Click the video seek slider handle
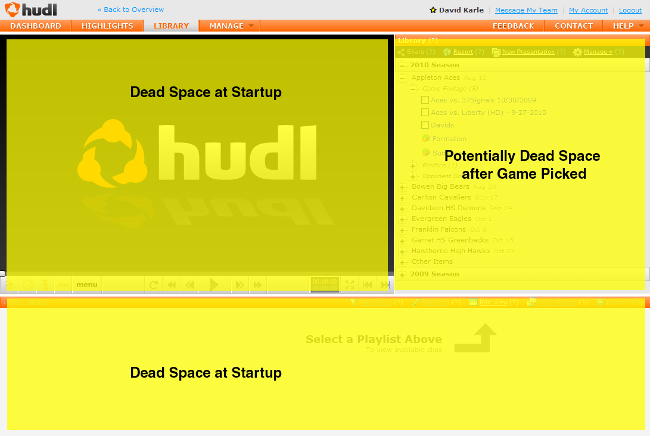 tap(2, 273)
